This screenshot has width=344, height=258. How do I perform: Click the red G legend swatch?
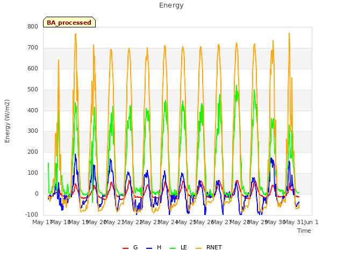coord(125,248)
